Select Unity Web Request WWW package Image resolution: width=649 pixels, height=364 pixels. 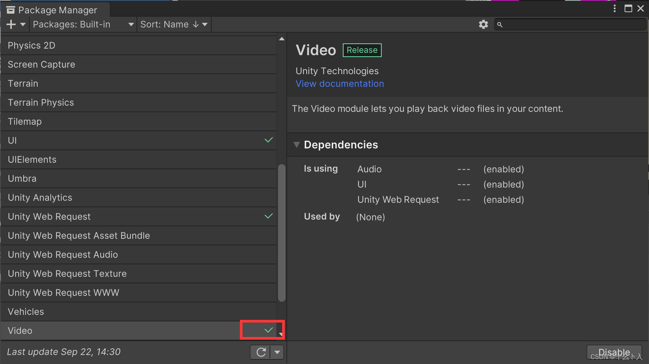coord(139,292)
